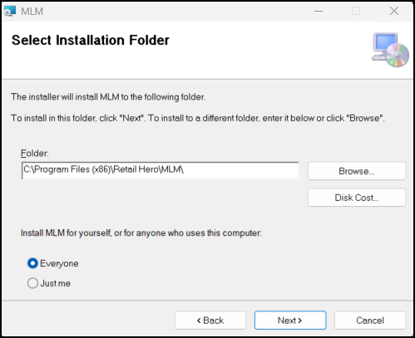Click the "Select Installation Folder" heading
The height and width of the screenshot is (338, 415).
pos(91,40)
